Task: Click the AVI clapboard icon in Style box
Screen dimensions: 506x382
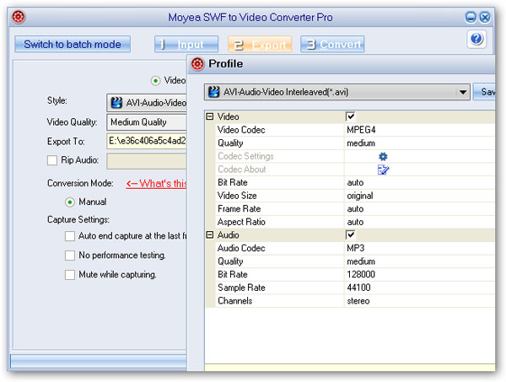Action: coord(116,103)
